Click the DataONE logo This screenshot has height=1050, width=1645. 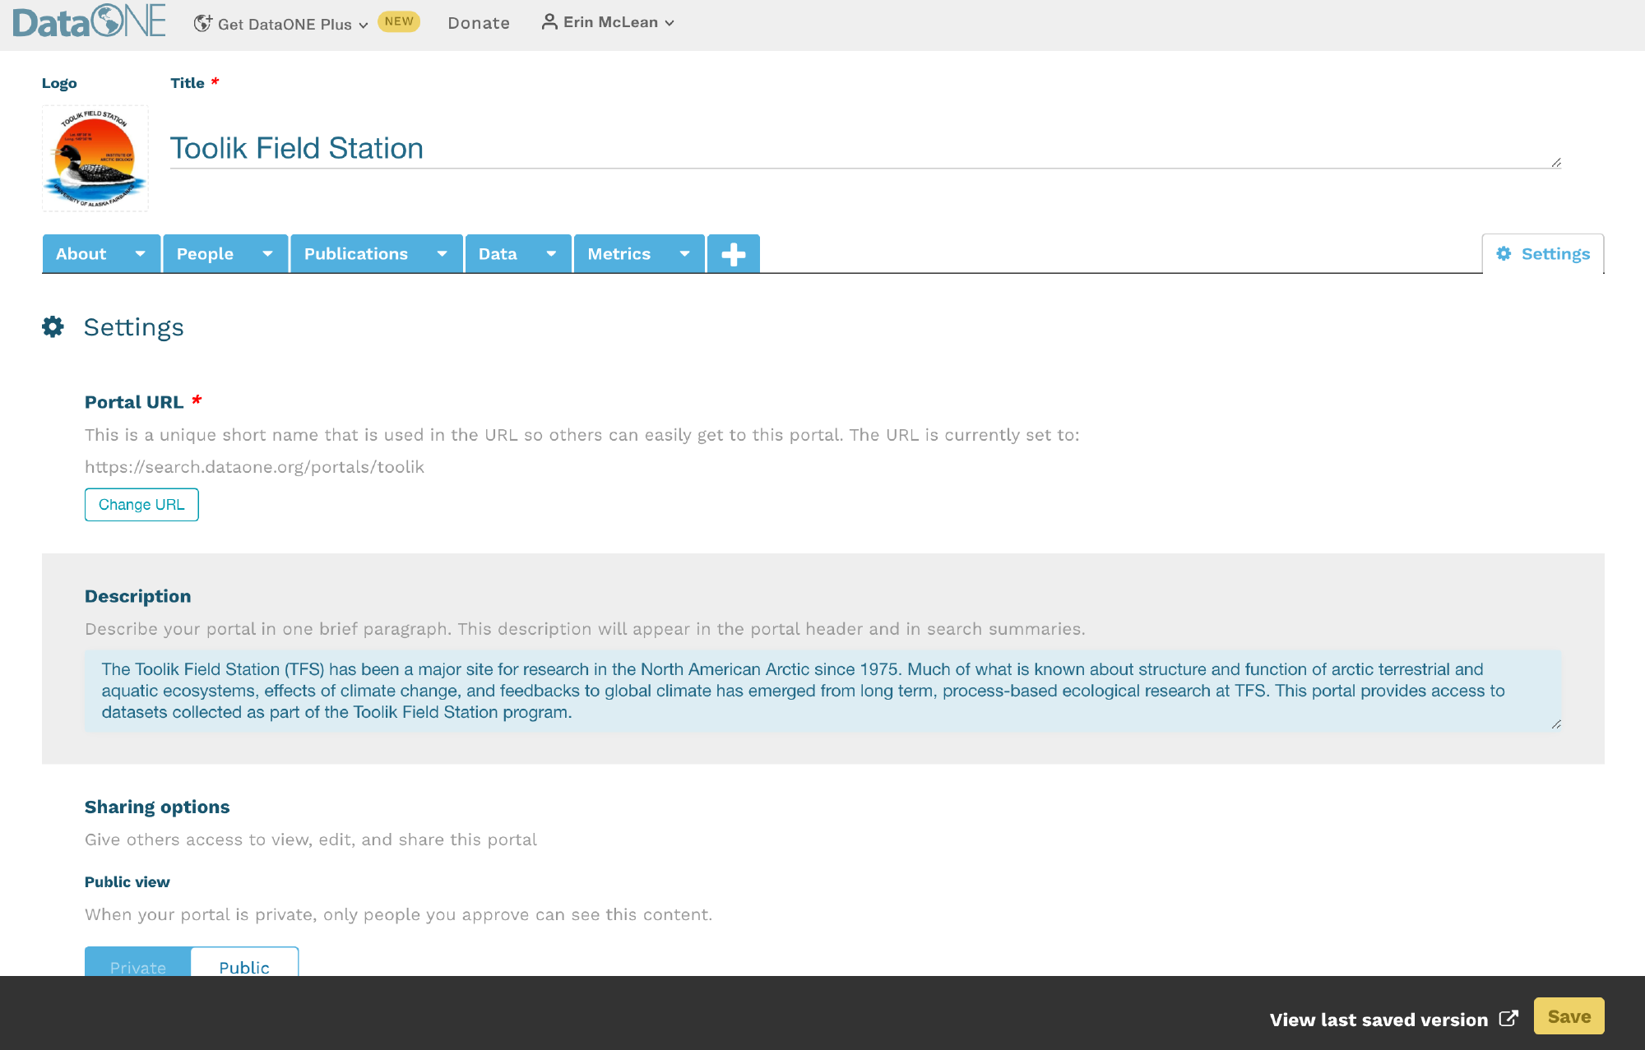(89, 22)
